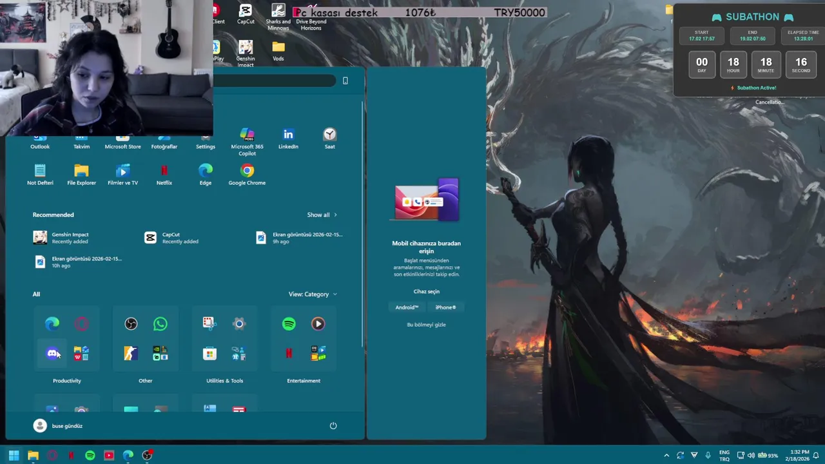Launch Filmler ve TV app
The height and width of the screenshot is (464, 825).
pos(122,175)
